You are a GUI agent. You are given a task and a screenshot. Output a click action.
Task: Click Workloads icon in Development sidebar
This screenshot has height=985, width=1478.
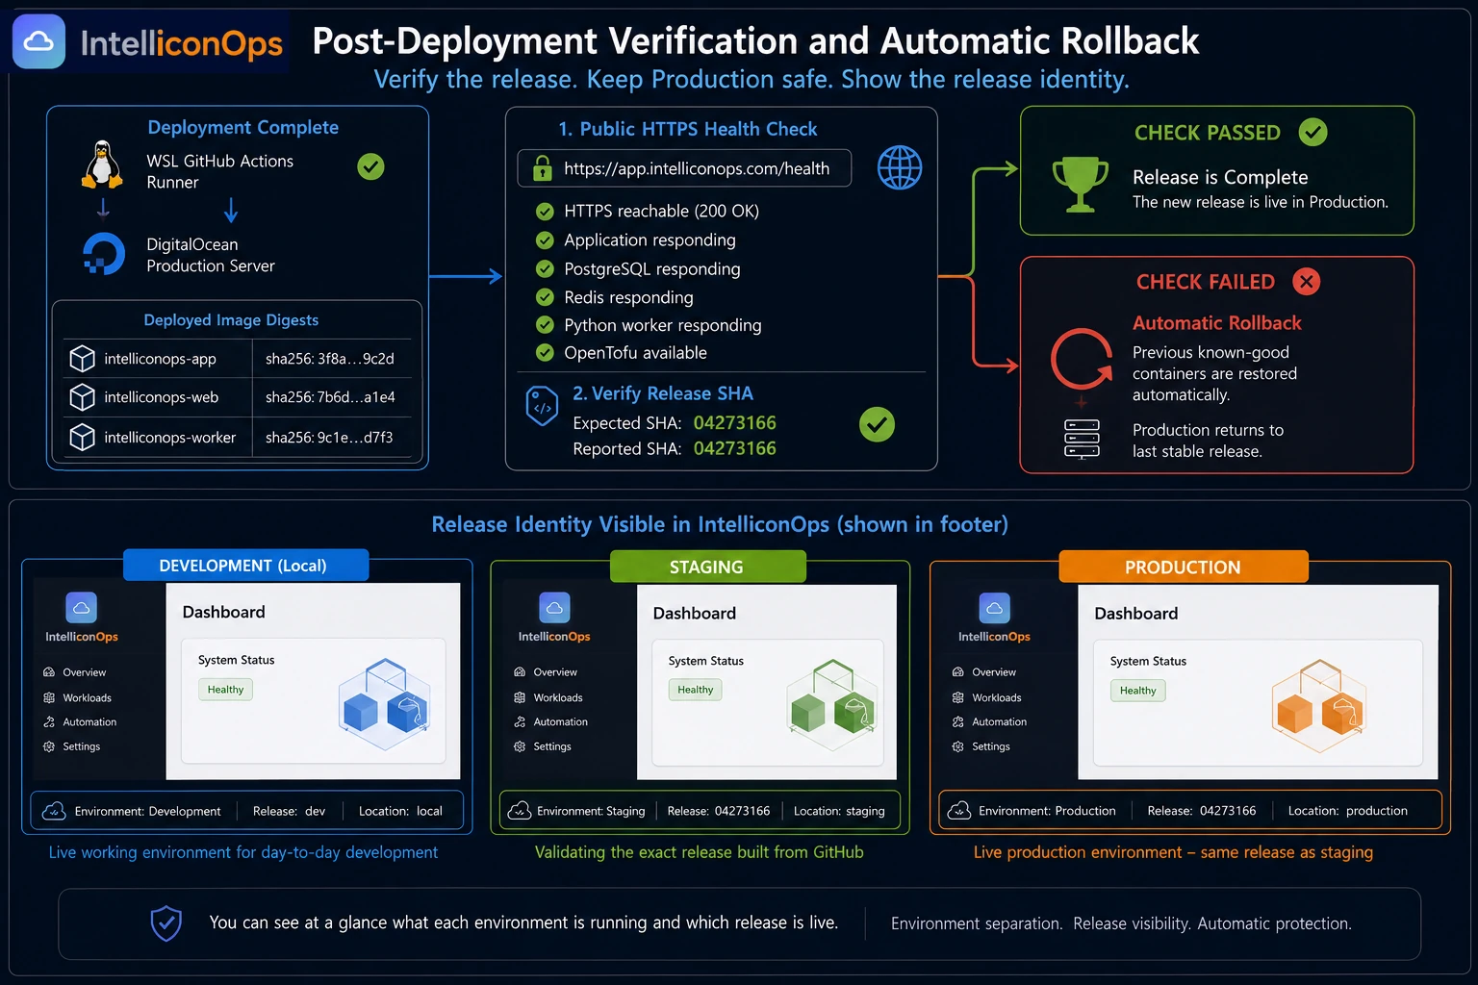49,697
